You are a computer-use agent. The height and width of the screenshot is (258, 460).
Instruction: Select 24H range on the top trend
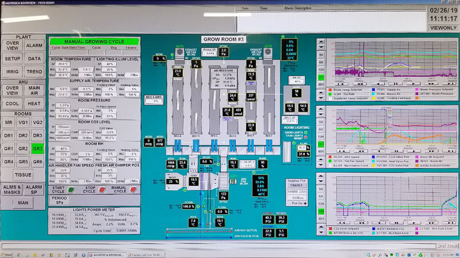[x=321, y=77]
